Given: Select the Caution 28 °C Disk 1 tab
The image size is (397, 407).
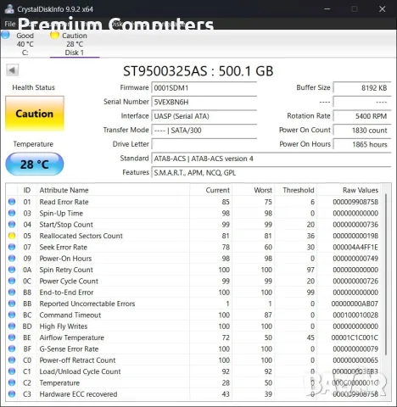Looking at the screenshot, I should (75, 44).
